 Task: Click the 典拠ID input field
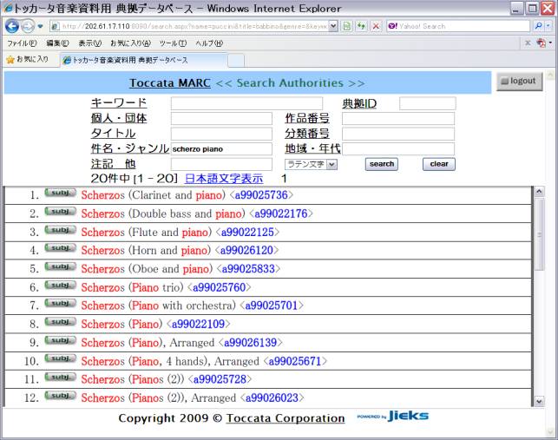click(428, 103)
